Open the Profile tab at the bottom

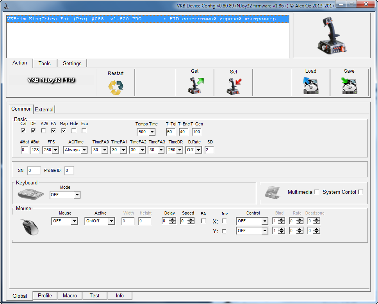coord(45,296)
